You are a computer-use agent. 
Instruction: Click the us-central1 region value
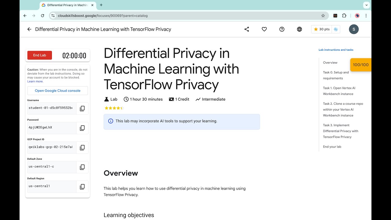point(39,186)
